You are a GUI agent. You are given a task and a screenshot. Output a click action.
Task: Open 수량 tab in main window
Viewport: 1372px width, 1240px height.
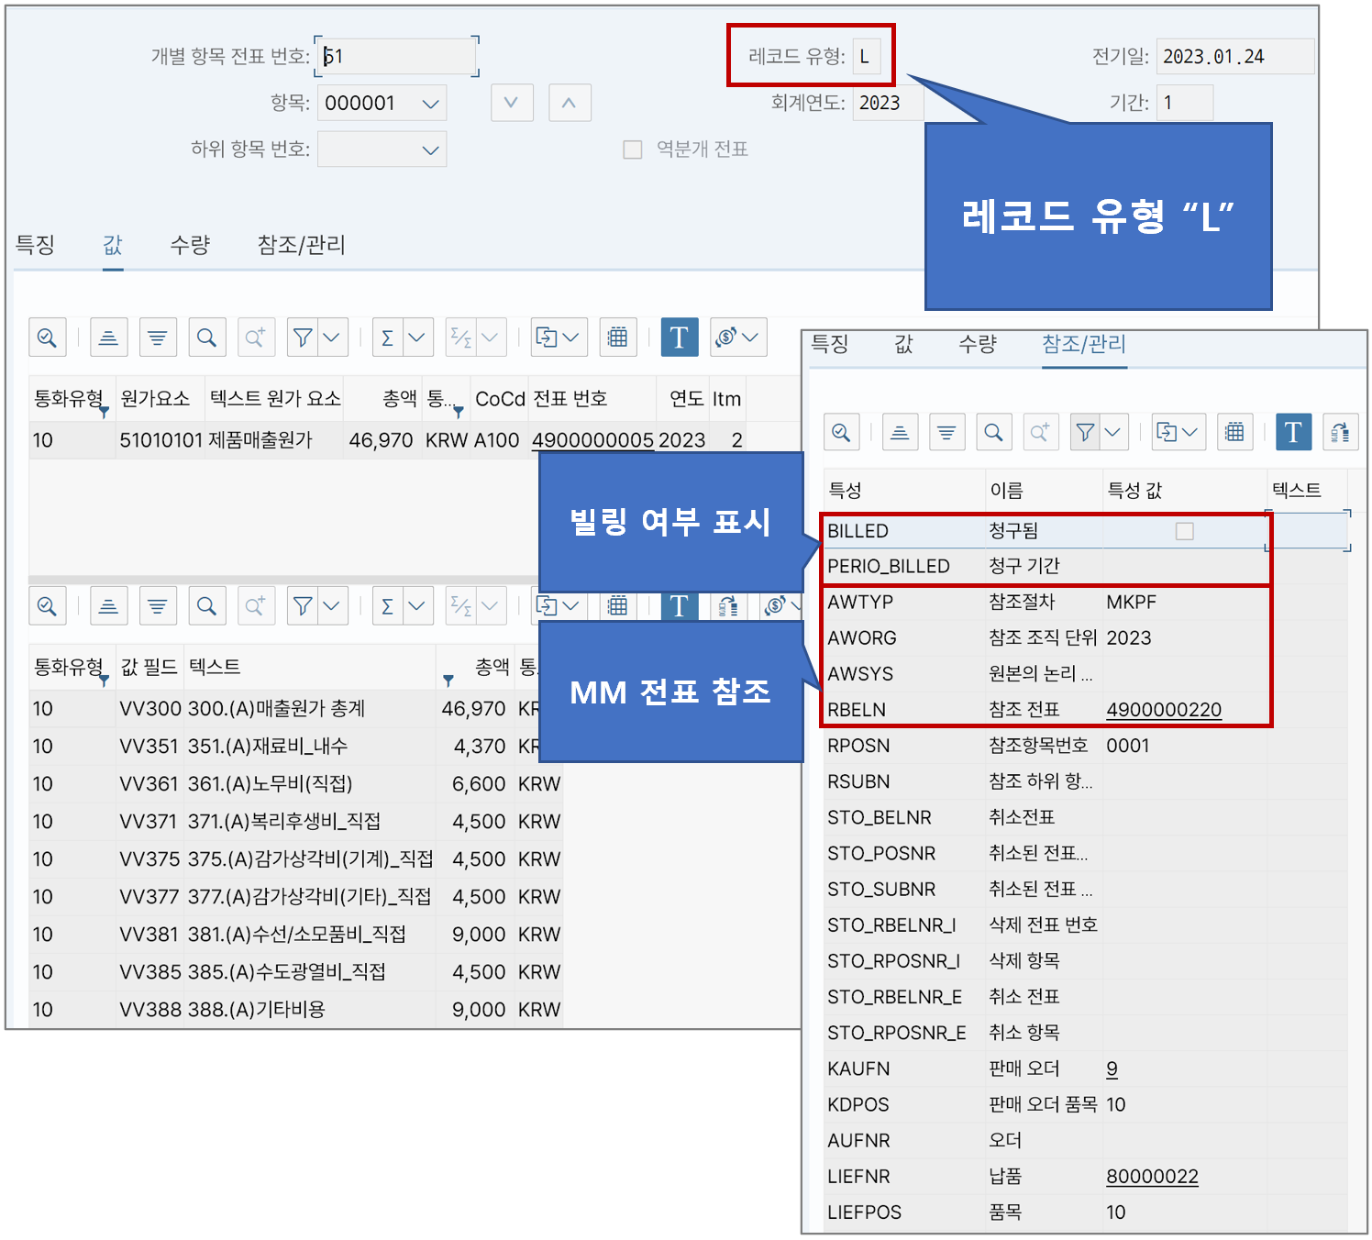coord(190,245)
